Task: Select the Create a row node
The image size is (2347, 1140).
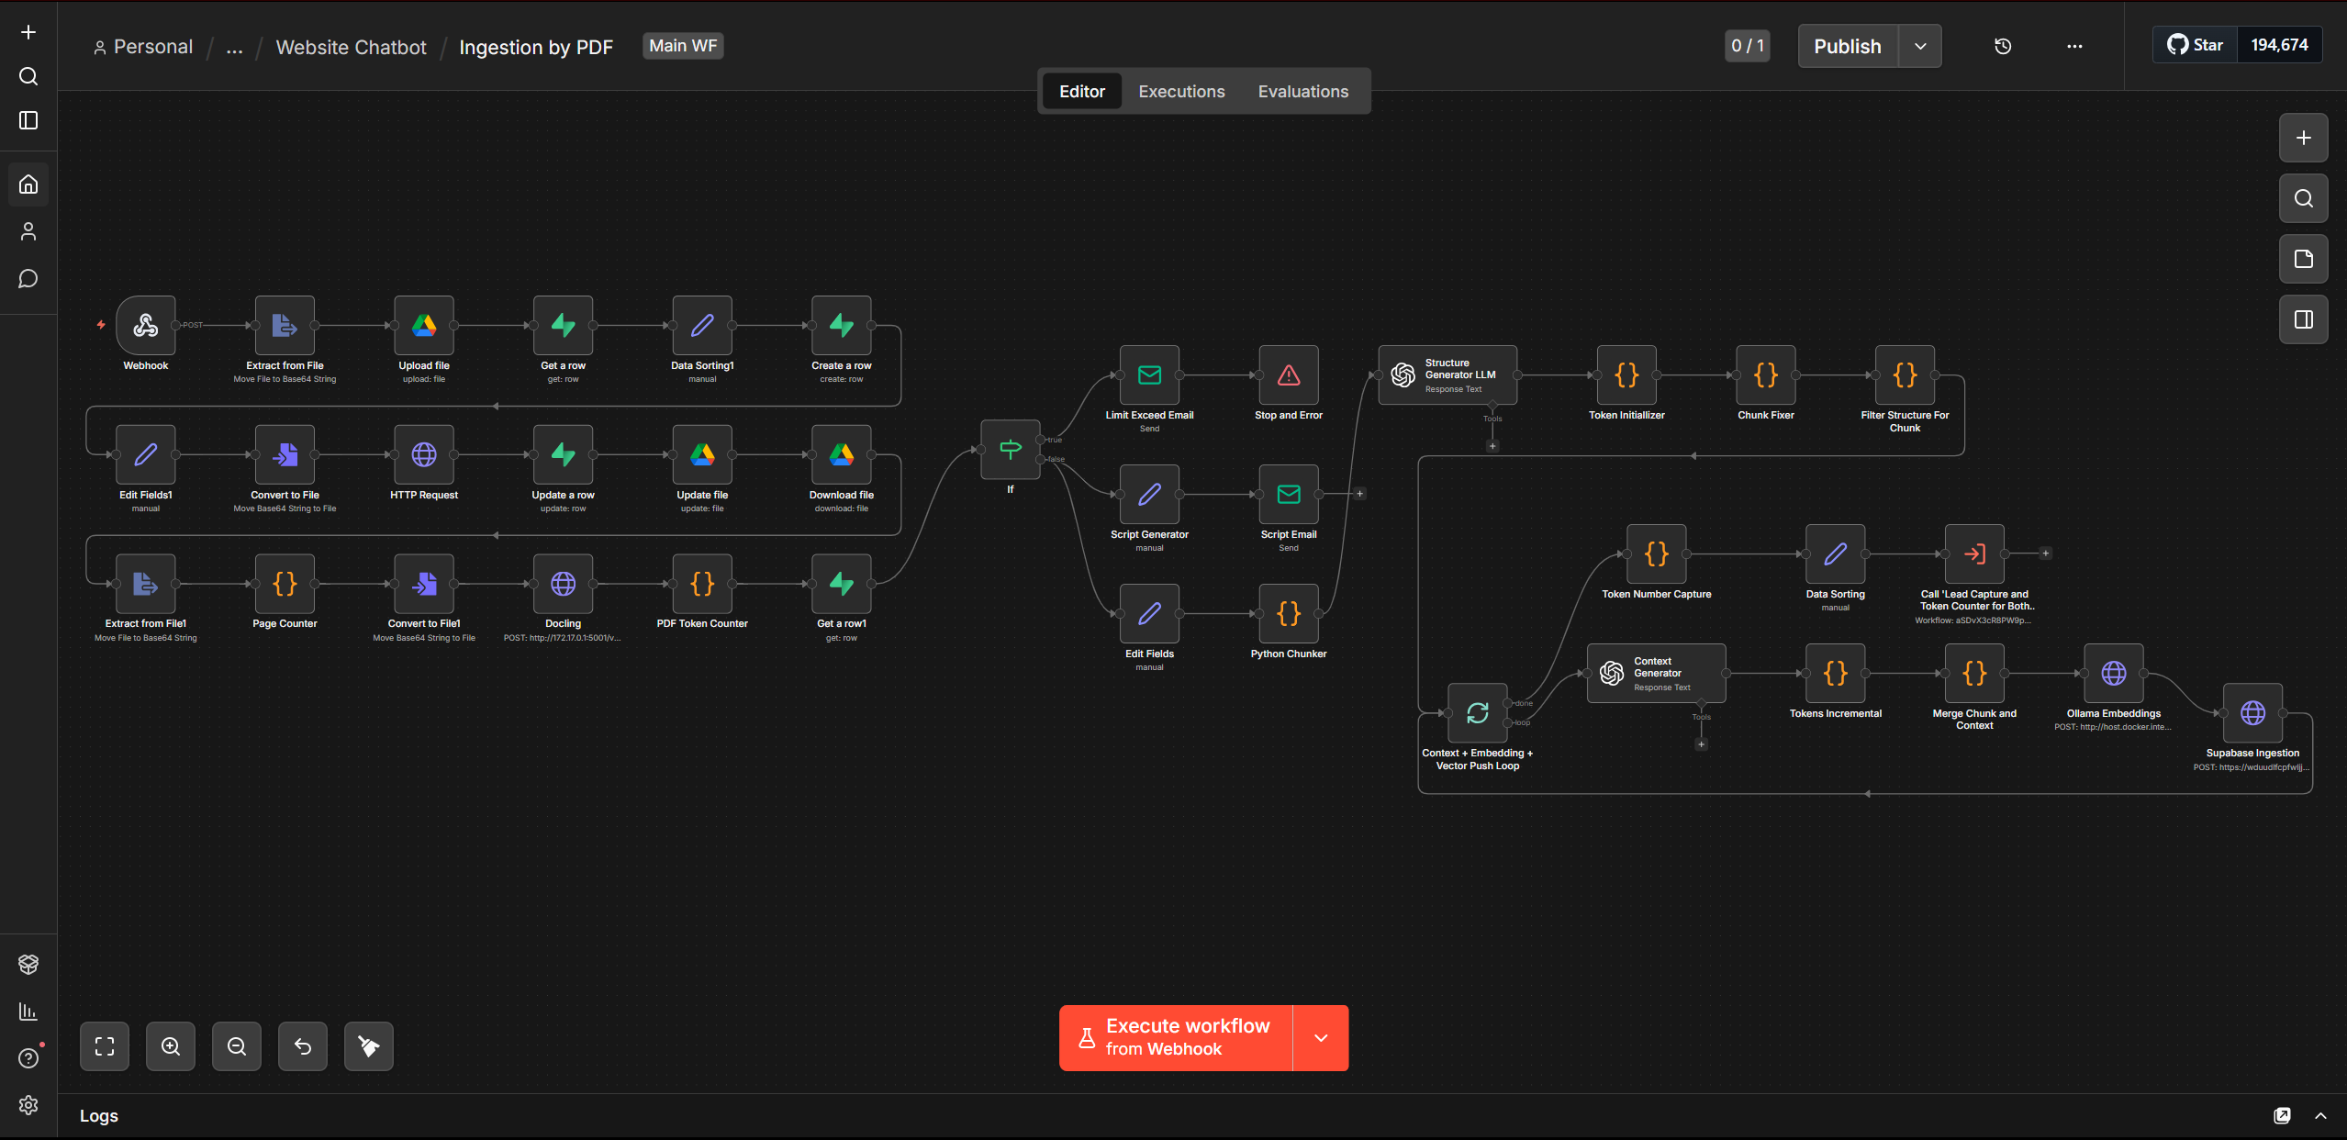Action: (842, 325)
